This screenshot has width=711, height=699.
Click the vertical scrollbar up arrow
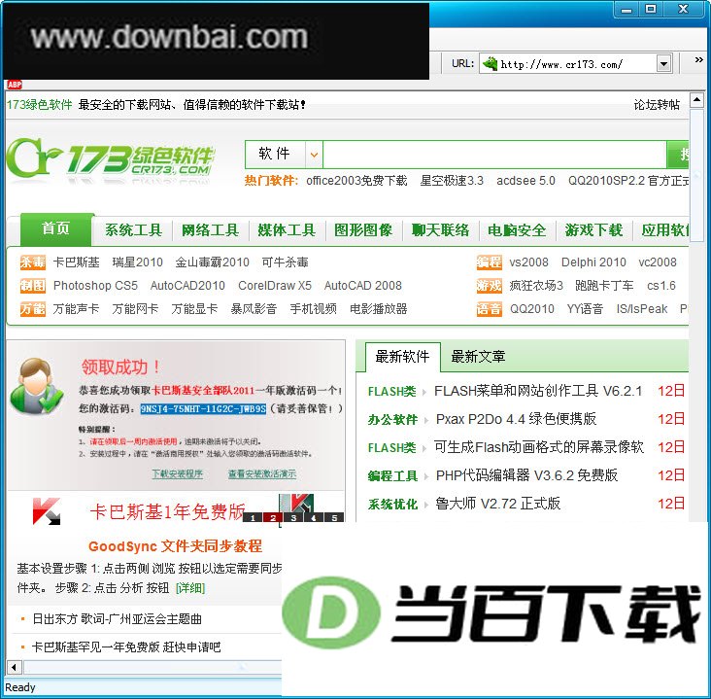click(697, 100)
